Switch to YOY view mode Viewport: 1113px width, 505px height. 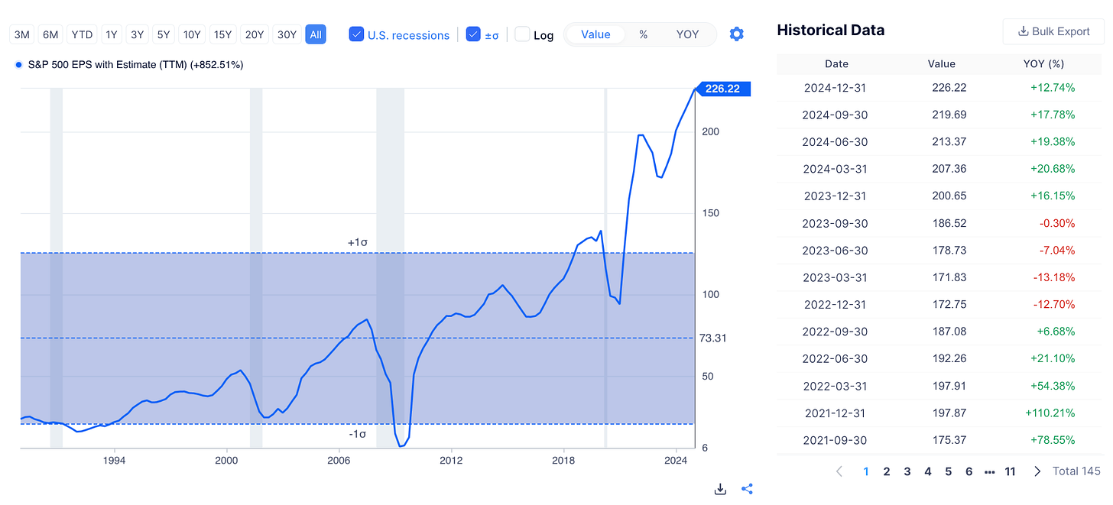(687, 34)
